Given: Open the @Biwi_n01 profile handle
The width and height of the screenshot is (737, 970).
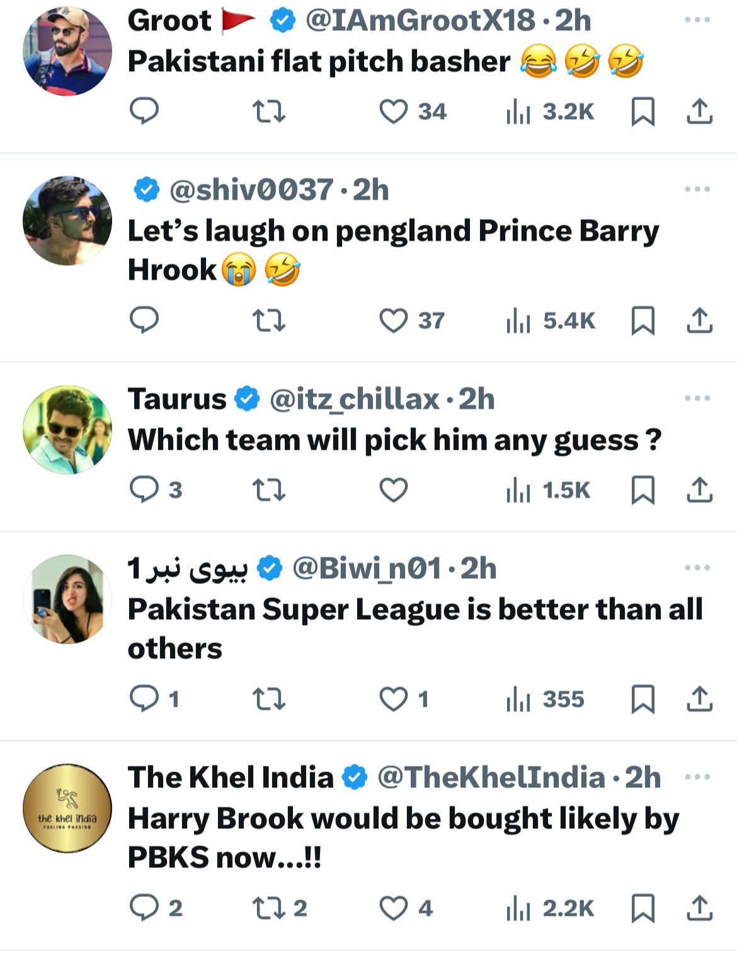Looking at the screenshot, I should pos(367,569).
